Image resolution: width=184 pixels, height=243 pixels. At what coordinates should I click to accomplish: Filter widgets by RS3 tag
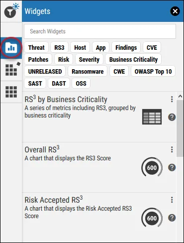(59, 48)
